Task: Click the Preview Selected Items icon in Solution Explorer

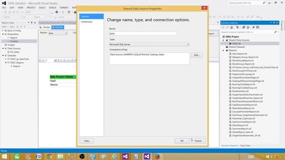Action: [258, 27]
